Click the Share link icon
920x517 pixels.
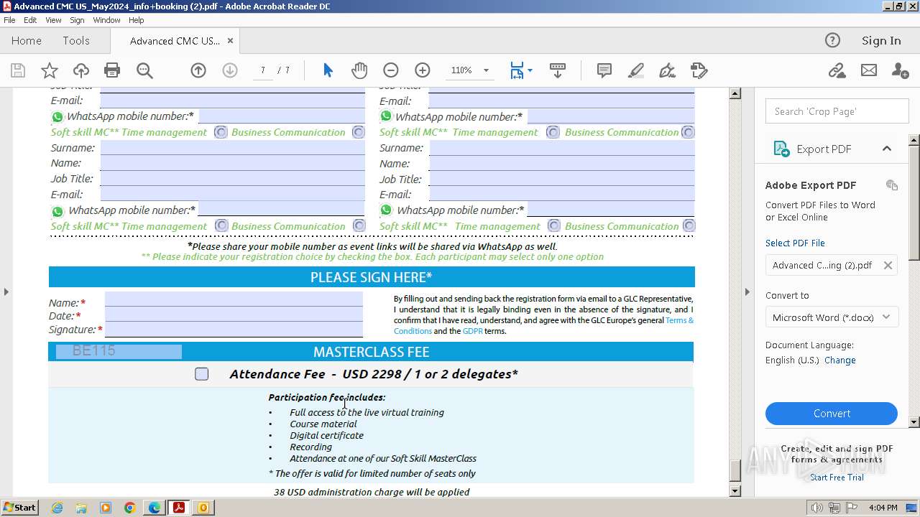[x=837, y=70]
